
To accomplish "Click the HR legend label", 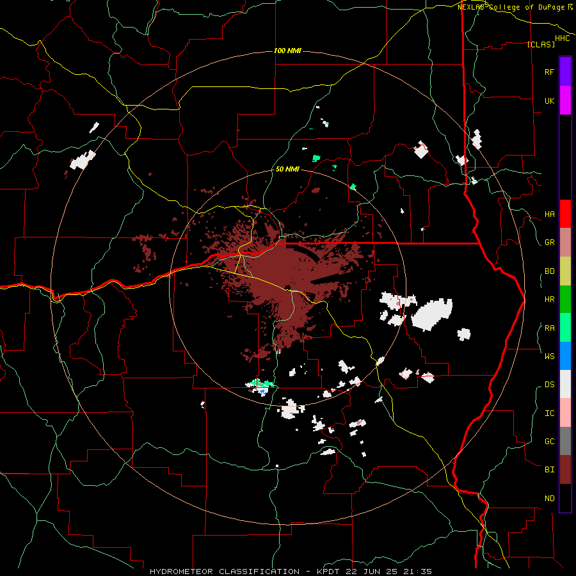I will click(x=549, y=300).
